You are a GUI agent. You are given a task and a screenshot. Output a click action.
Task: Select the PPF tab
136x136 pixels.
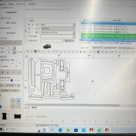[32, 21]
